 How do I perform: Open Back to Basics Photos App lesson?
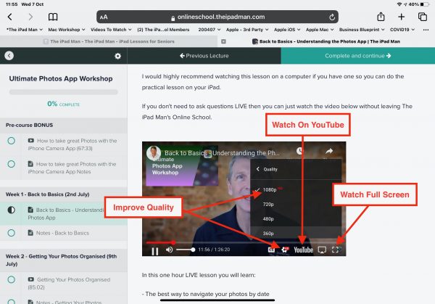[67, 213]
